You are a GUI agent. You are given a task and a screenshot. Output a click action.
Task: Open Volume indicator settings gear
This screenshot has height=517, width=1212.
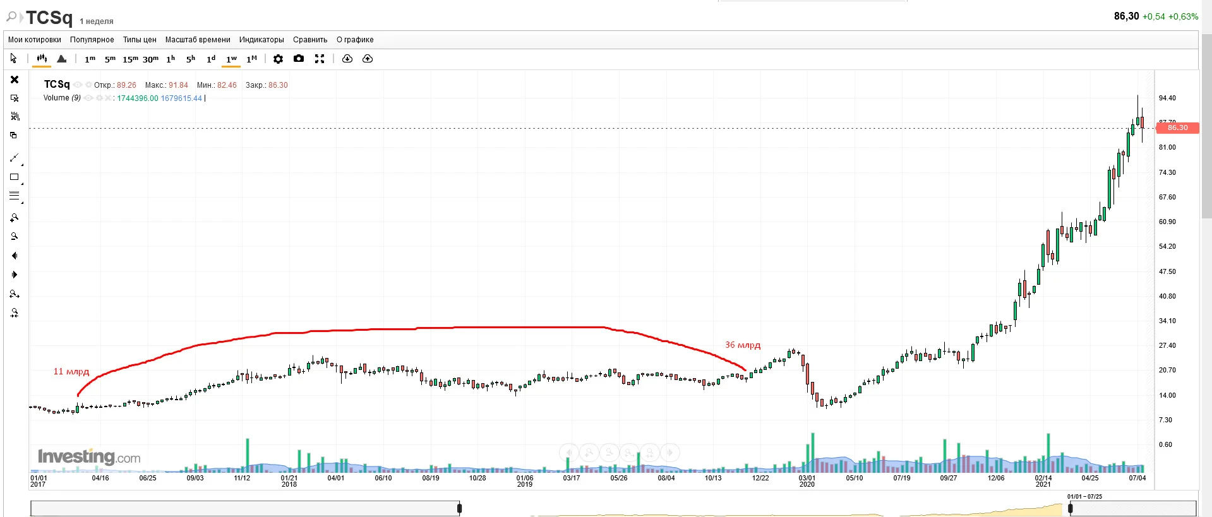(x=100, y=98)
